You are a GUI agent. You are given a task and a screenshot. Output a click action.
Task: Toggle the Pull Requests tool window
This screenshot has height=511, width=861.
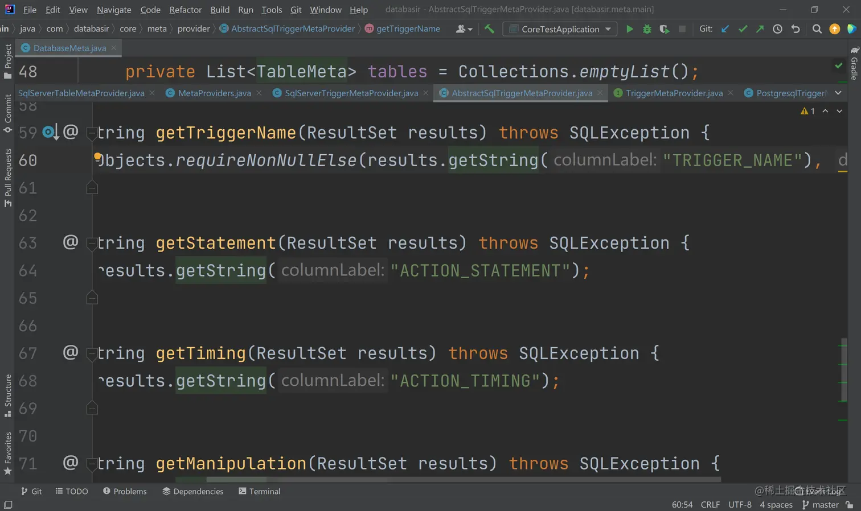click(x=7, y=178)
